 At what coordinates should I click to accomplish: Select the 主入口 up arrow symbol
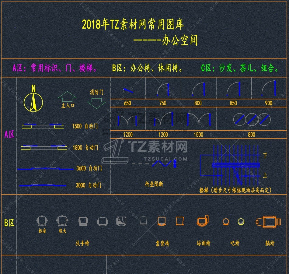coord(67,97)
